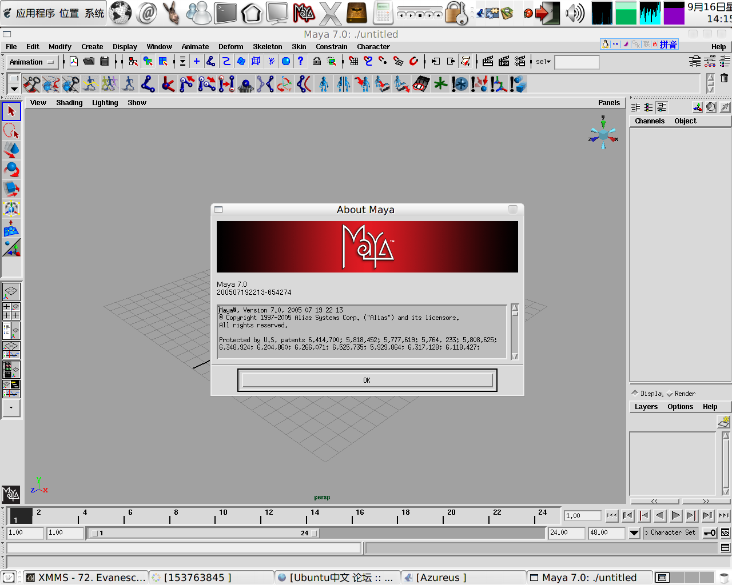Pick the Move tool in the toolbox
Screen dimensions: 732x585
[11, 150]
